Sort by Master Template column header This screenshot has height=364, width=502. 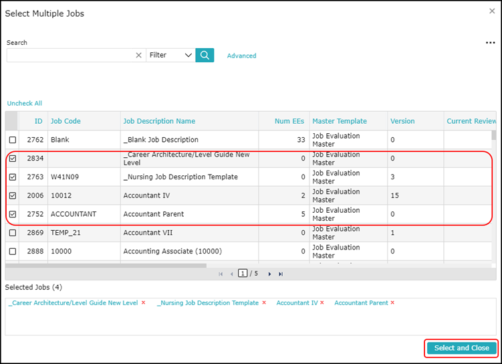[x=340, y=121]
